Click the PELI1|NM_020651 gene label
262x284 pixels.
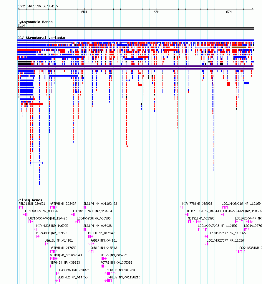(32, 204)
